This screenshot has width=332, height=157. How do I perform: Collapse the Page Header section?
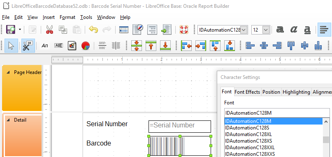(8, 72)
